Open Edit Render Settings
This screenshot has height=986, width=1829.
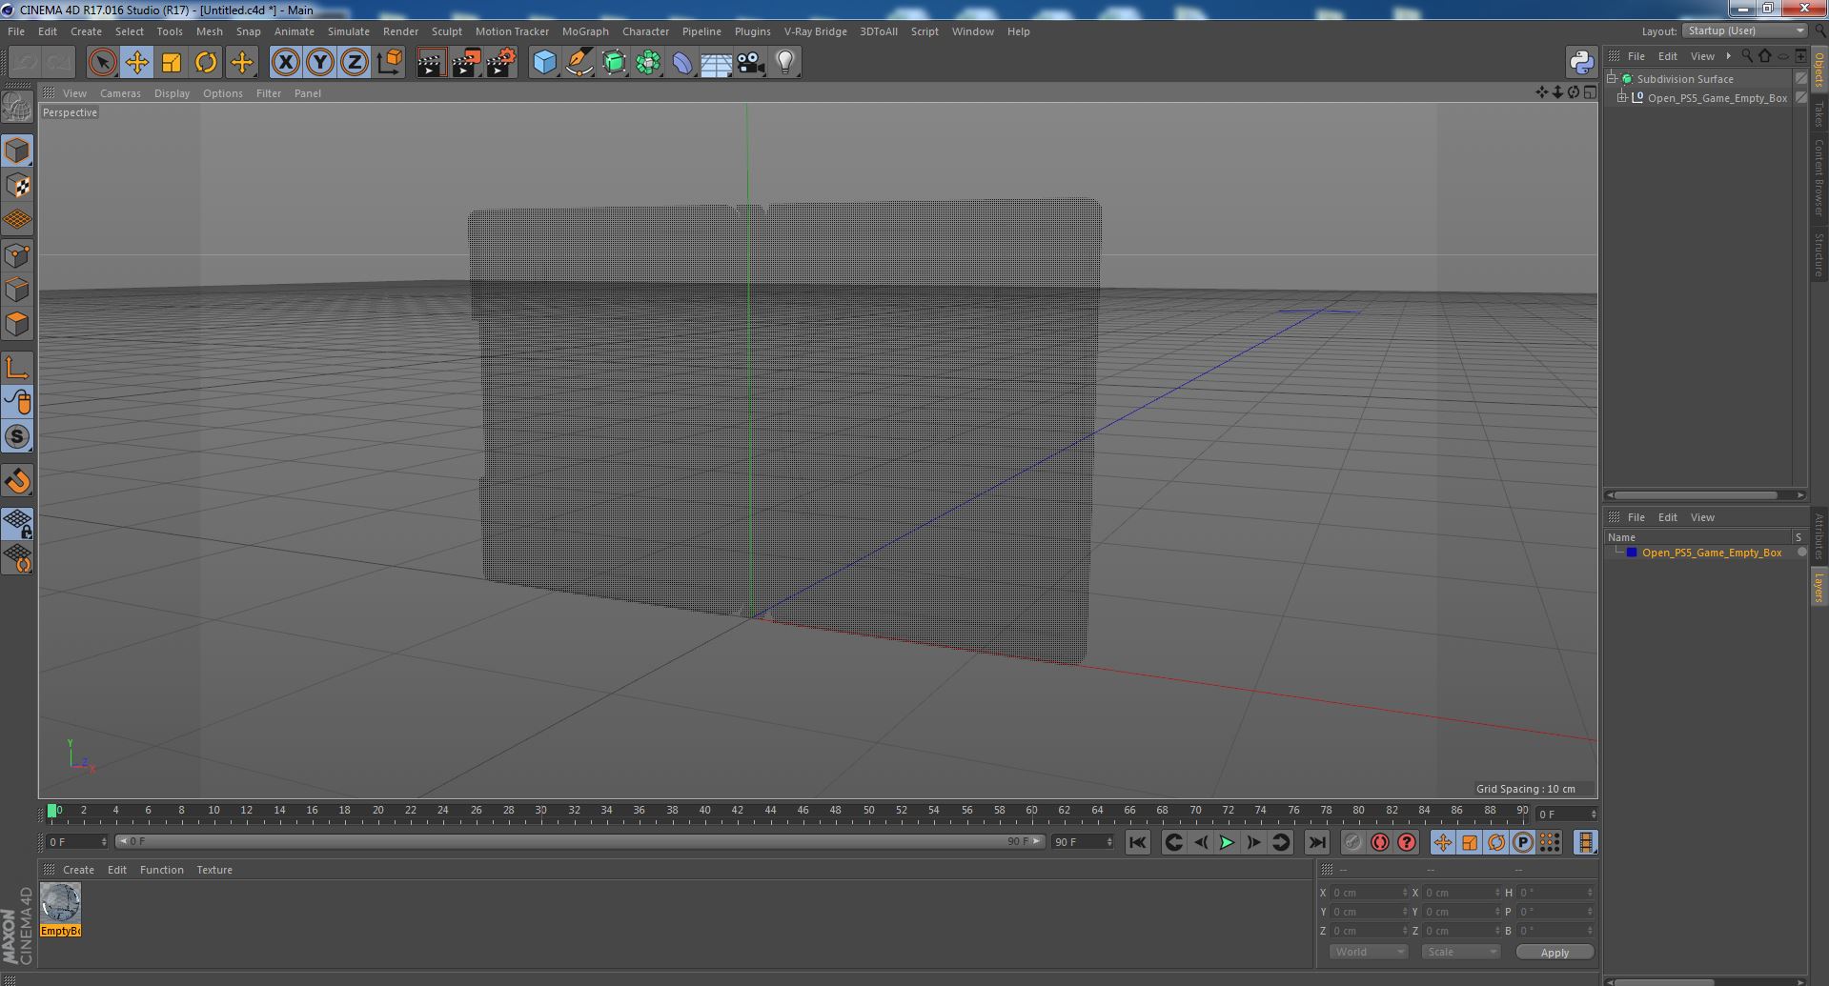[501, 63]
